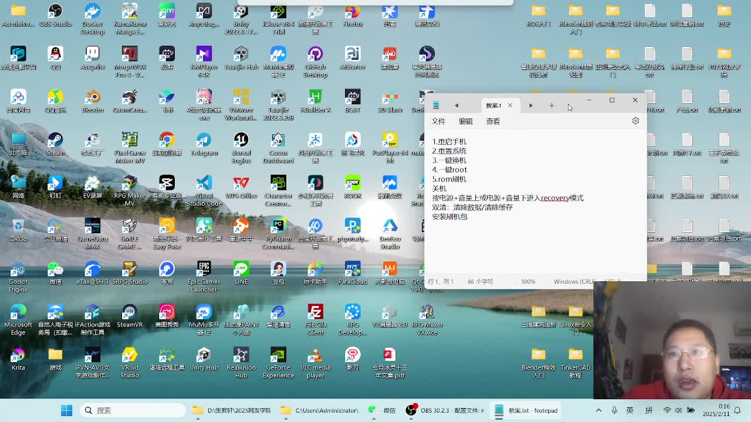
Task: Select the PyCharm Community icon
Action: pos(278,233)
